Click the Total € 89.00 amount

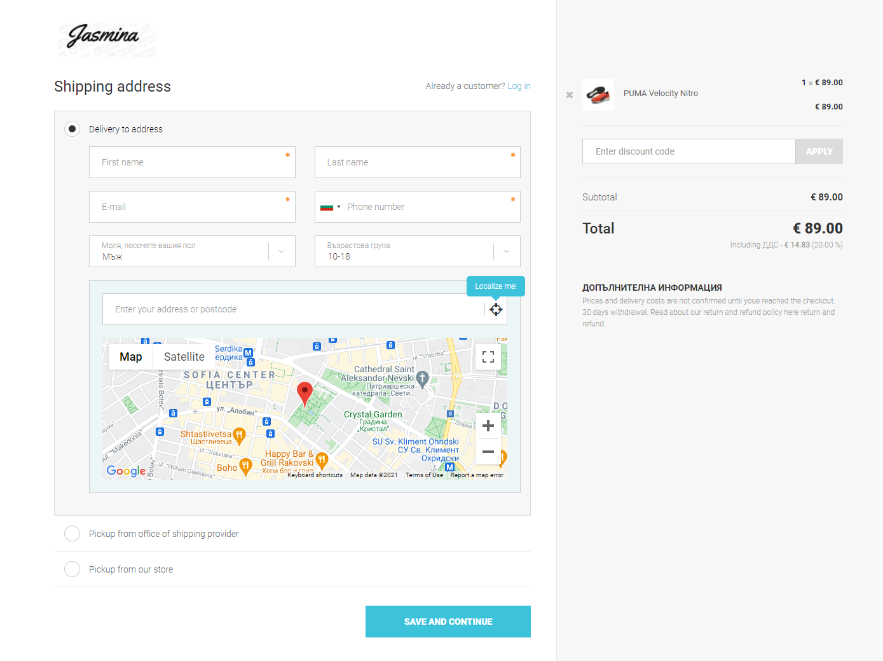point(818,228)
